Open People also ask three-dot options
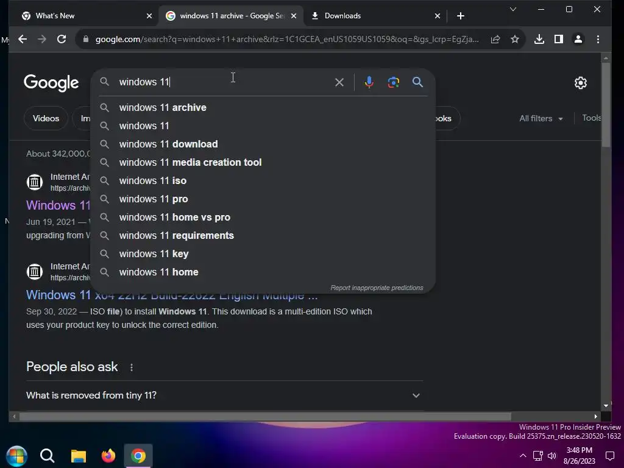 tap(132, 367)
